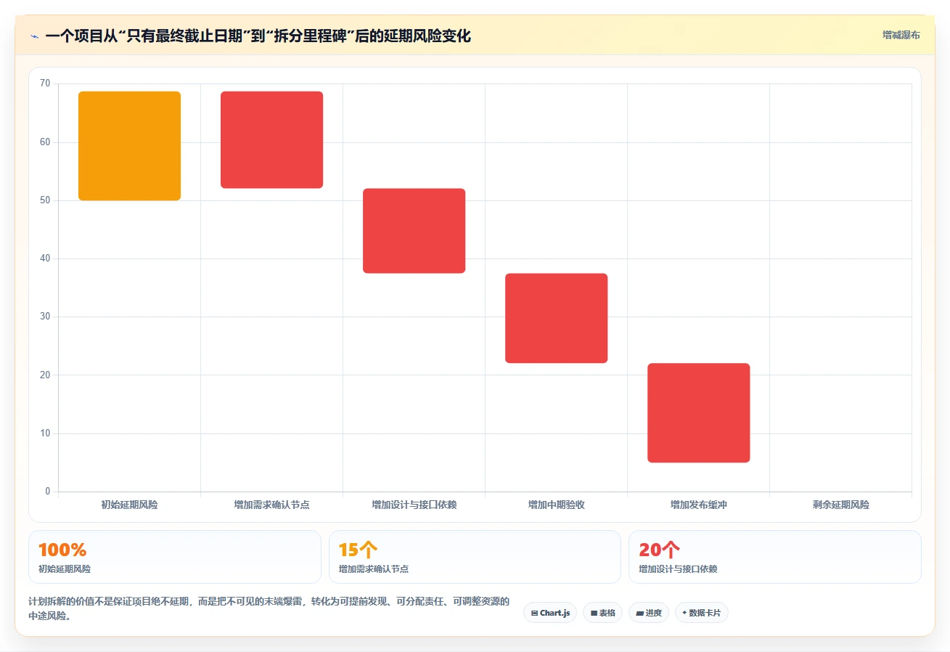The height and width of the screenshot is (652, 950).
Task: Select the orange 初始延期风险 bar
Action: [x=129, y=146]
